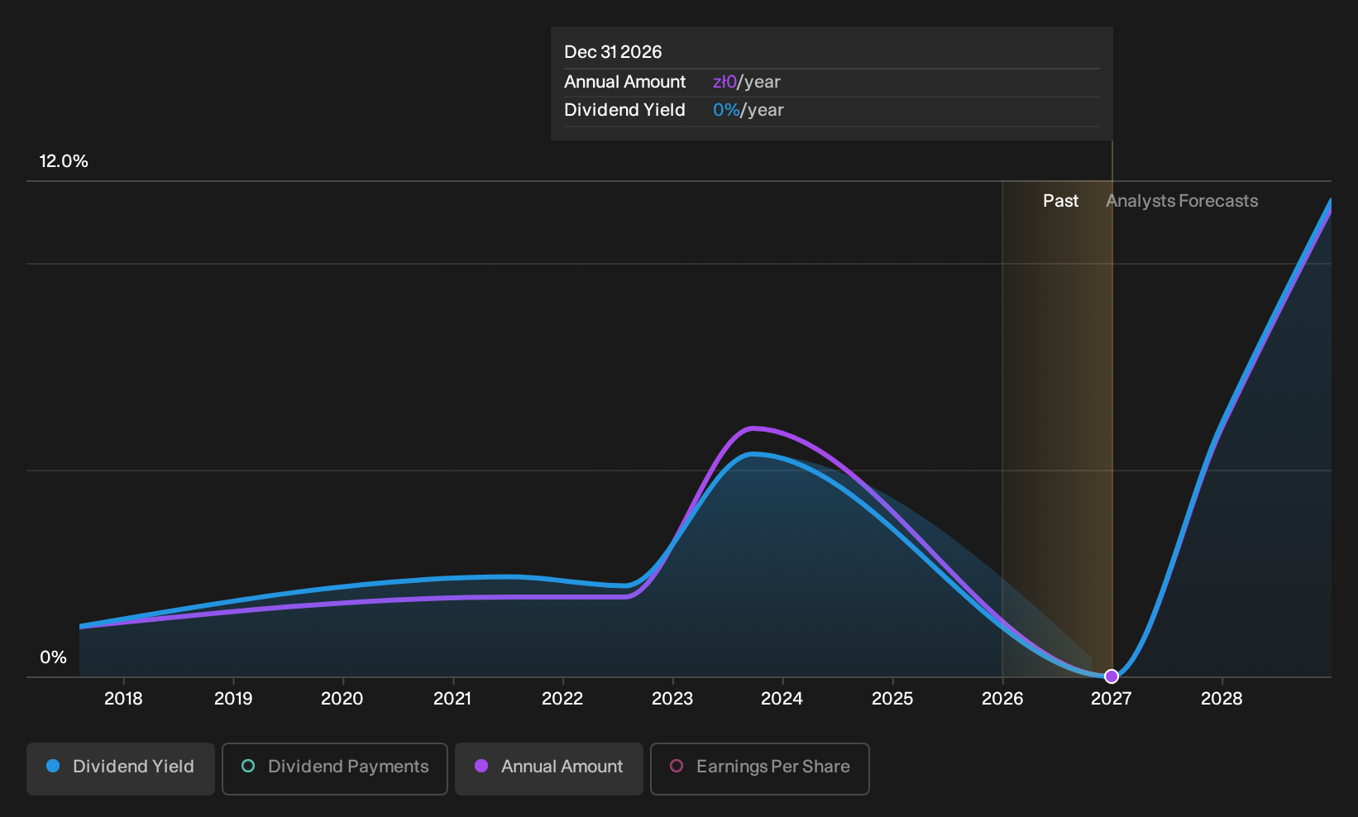Viewport: 1358px width, 817px height.
Task: Click the 12.0% y-axis label
Action: (64, 161)
